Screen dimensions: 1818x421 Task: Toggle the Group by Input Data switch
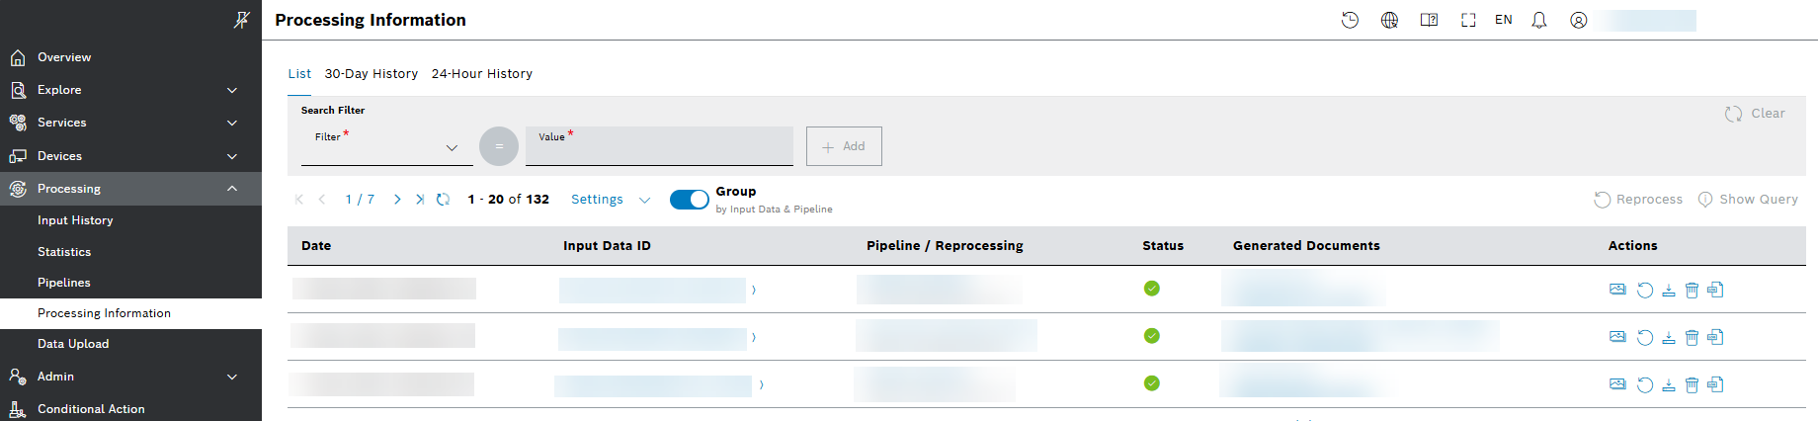click(x=689, y=200)
